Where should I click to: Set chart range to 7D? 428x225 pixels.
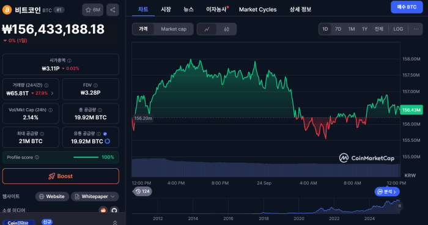[338, 29]
